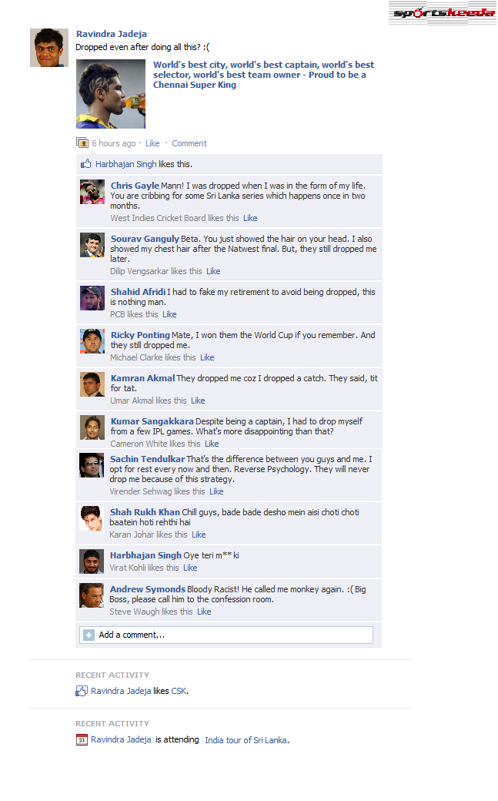Like the main post by Ravindra Jadeja
The height and width of the screenshot is (801, 498).
pos(152,143)
